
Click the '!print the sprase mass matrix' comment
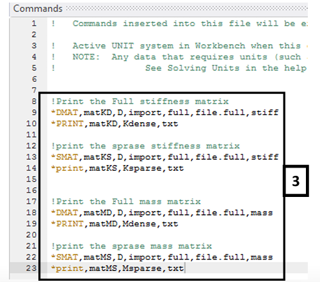[x=132, y=246]
